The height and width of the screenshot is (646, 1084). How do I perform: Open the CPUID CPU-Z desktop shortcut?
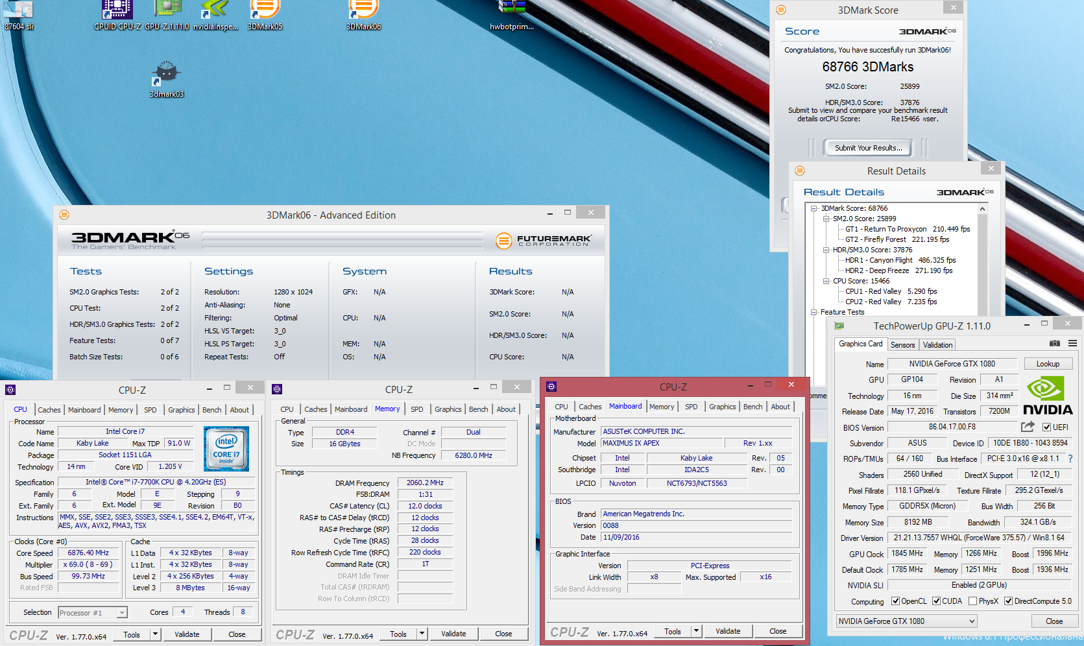(x=117, y=16)
